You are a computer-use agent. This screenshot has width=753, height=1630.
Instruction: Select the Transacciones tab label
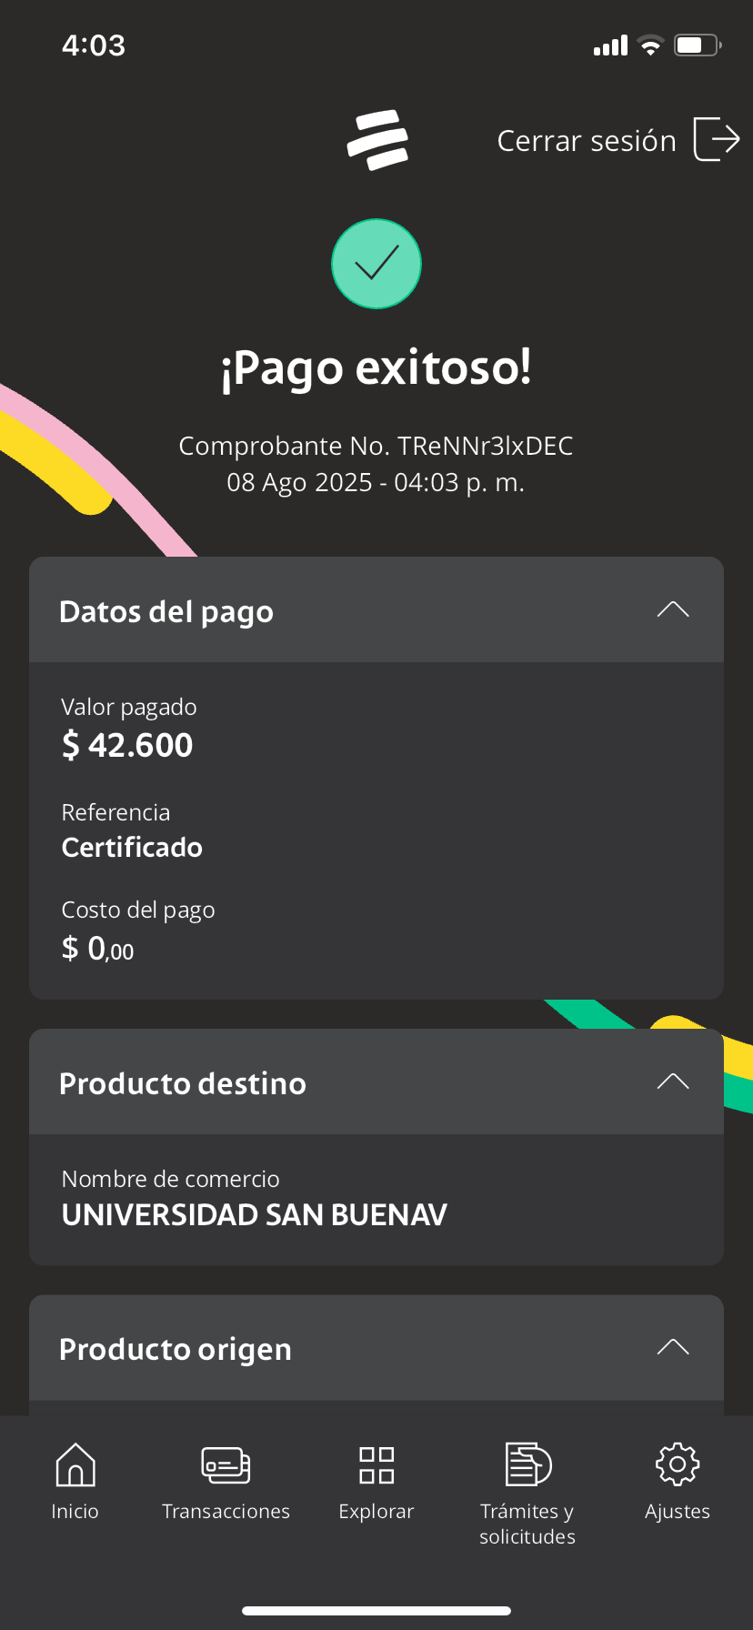[226, 1511]
